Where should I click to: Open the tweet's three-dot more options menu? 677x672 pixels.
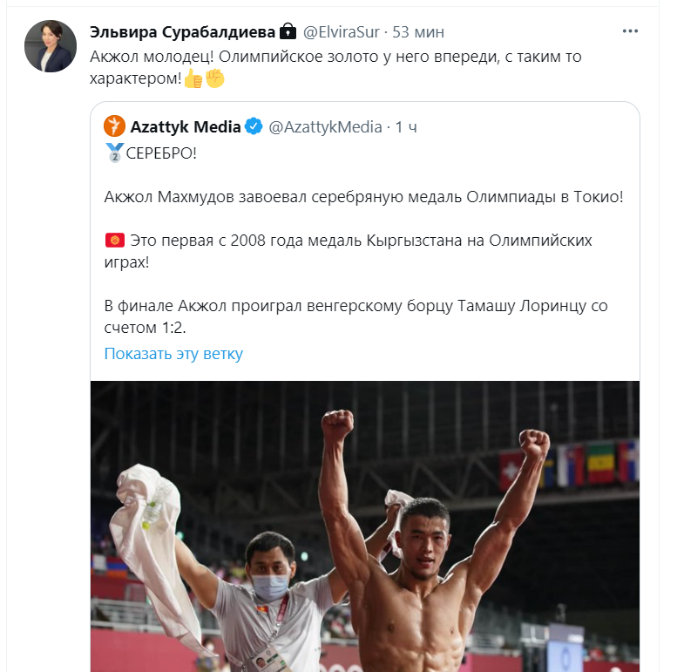click(631, 31)
